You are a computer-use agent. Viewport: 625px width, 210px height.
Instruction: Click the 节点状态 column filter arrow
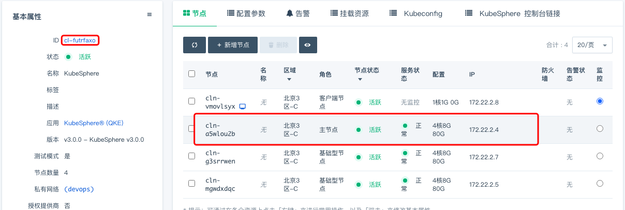359,79
